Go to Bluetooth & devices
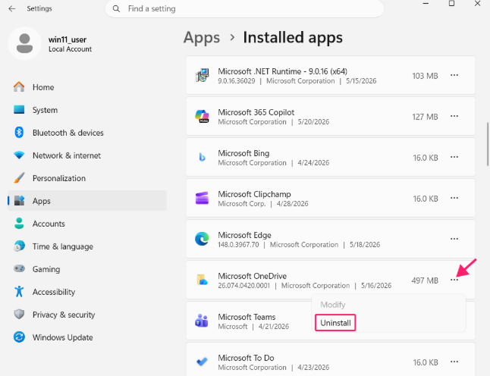The width and height of the screenshot is (490, 376). (x=87, y=133)
